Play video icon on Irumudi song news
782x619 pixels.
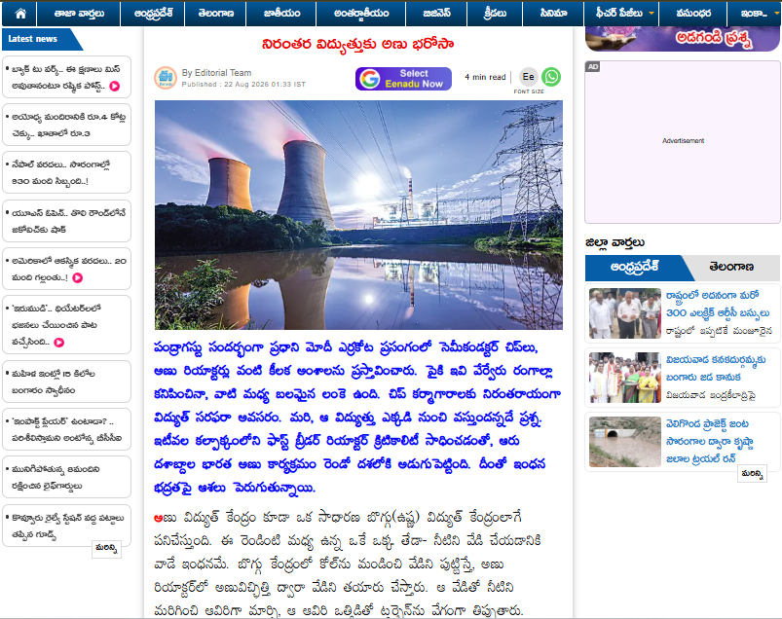pyautogui.click(x=58, y=343)
